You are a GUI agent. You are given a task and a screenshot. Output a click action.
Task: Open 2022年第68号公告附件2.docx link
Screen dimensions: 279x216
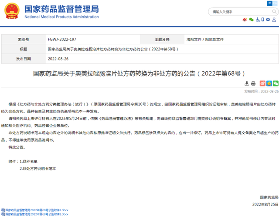tap(37, 214)
